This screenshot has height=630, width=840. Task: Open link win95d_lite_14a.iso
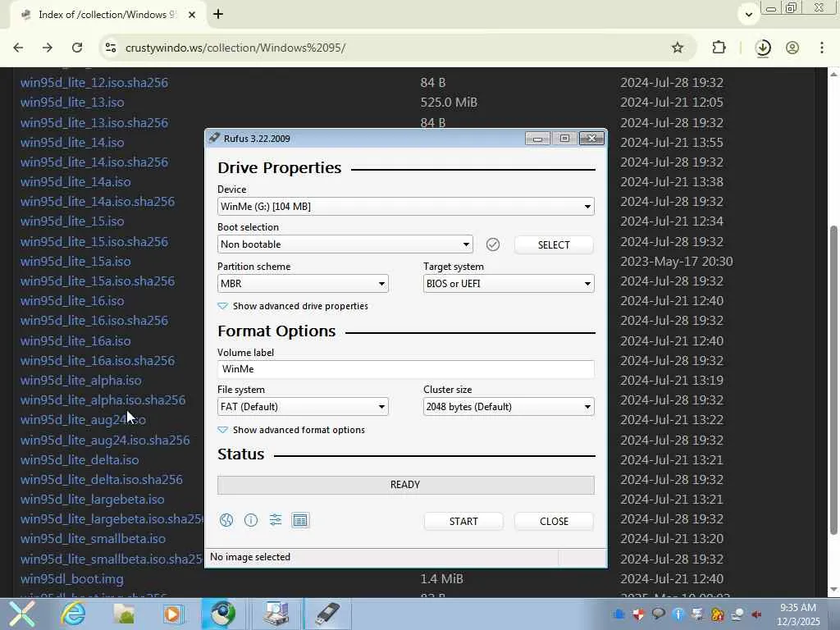pyautogui.click(x=75, y=182)
